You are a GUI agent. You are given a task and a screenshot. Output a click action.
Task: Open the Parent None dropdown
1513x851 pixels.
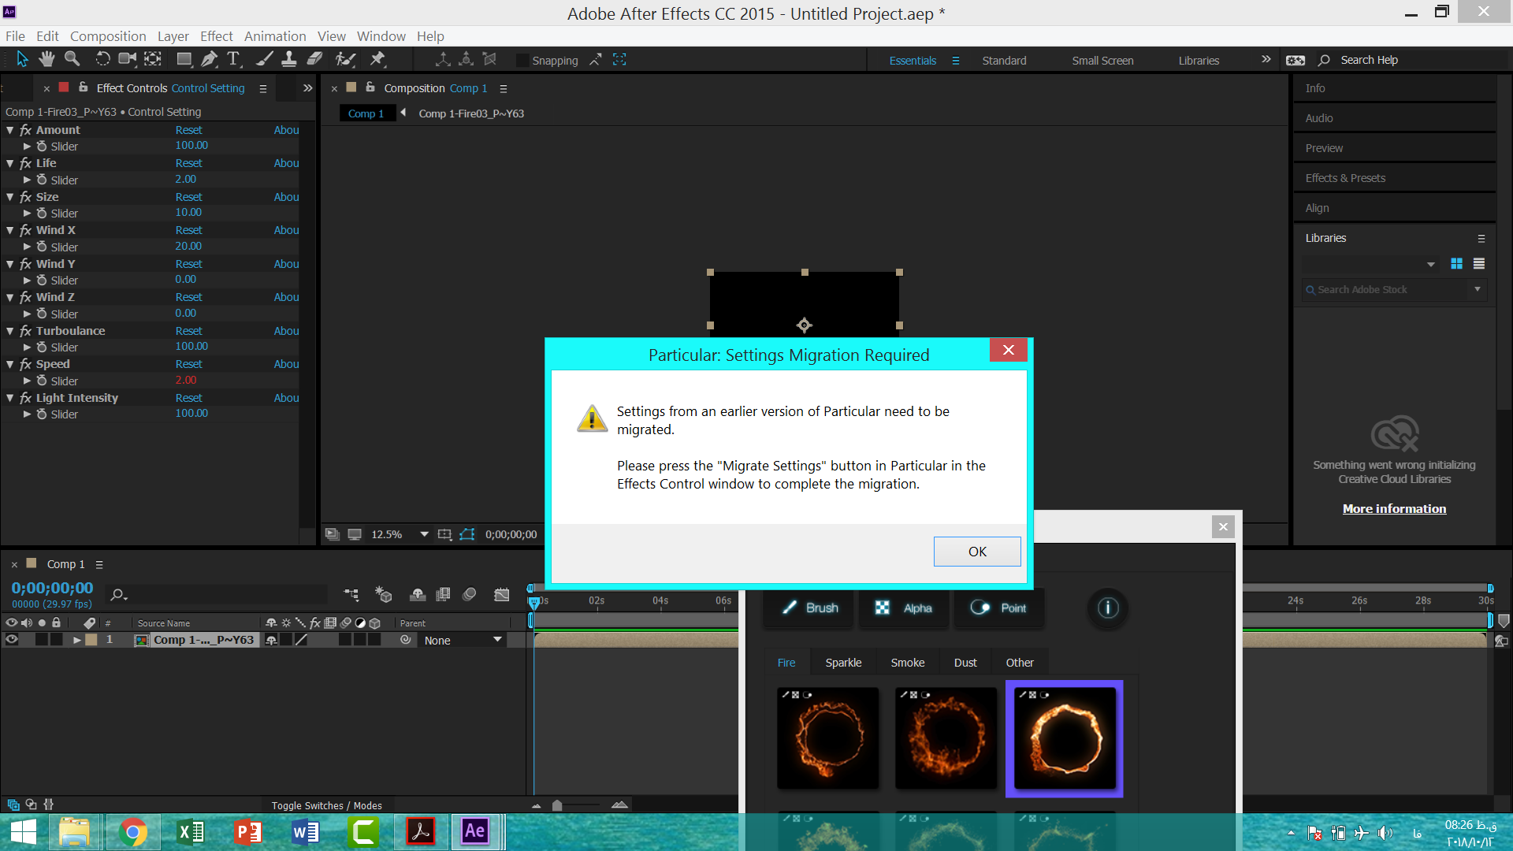(x=463, y=640)
